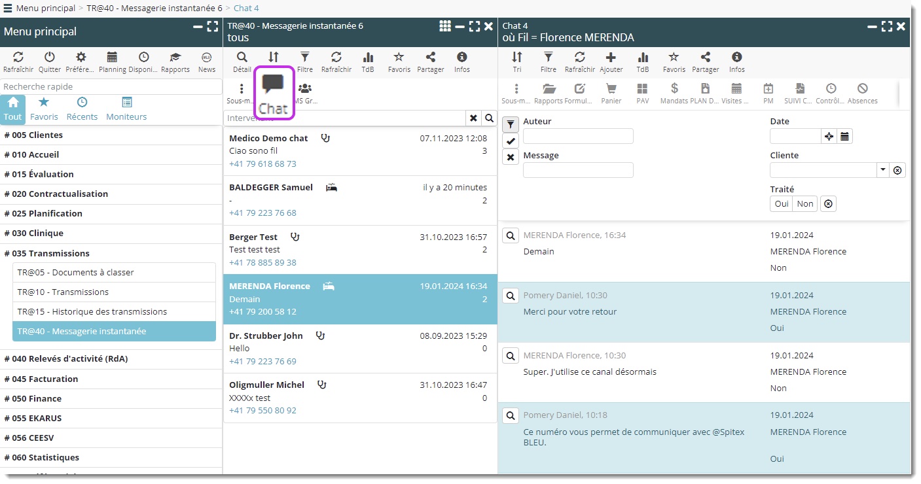
Task: Switch to the Favoris tab
Action: [44, 109]
